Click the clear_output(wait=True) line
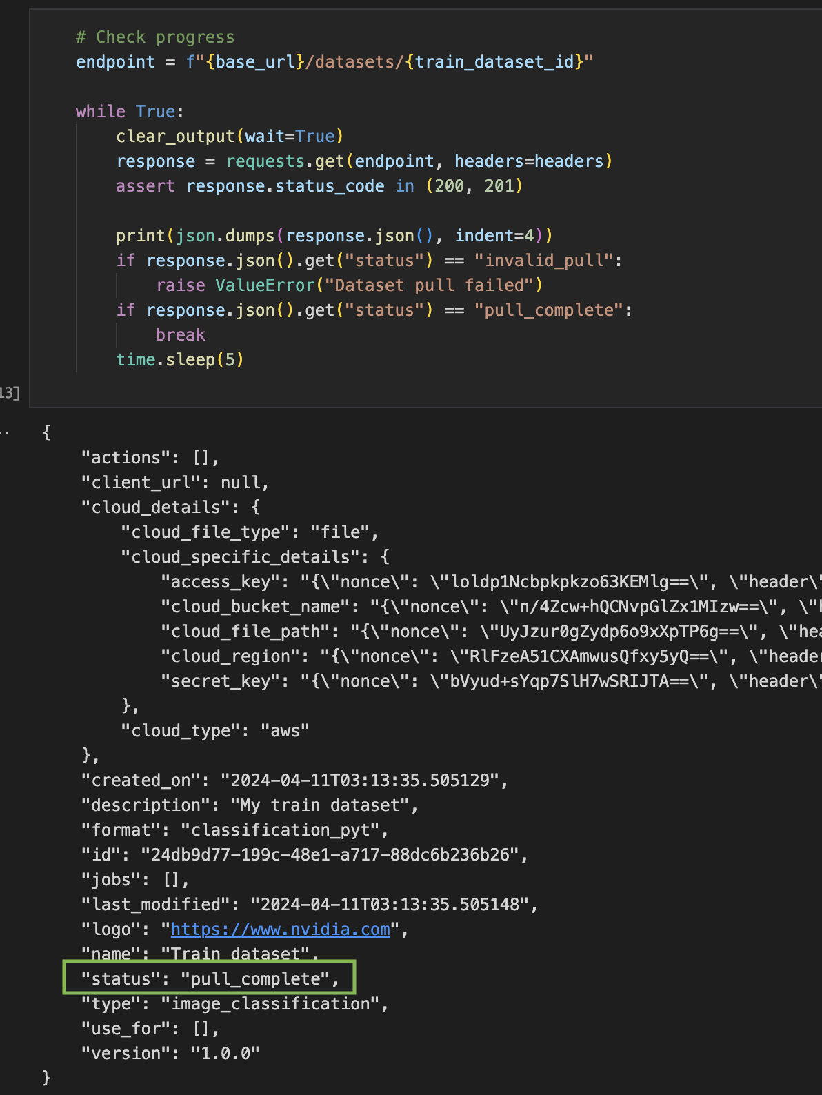The width and height of the screenshot is (822, 1095). tap(230, 136)
